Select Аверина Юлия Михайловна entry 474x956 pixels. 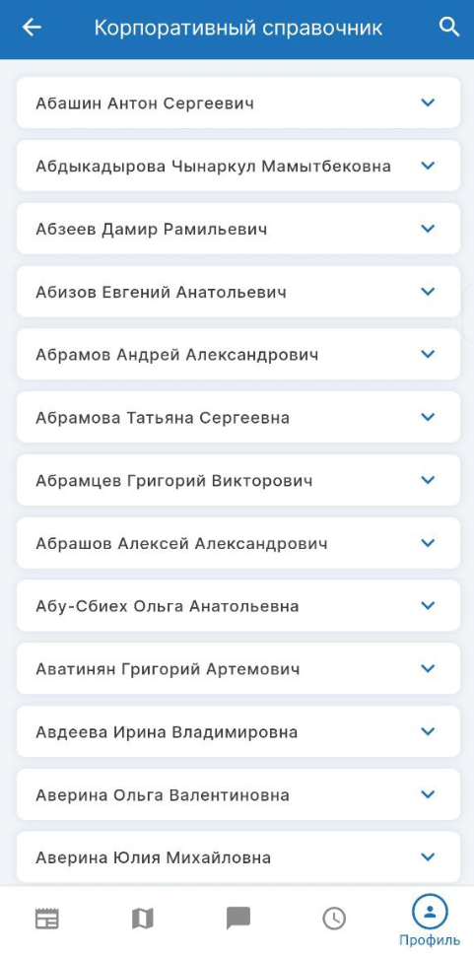[238, 856]
